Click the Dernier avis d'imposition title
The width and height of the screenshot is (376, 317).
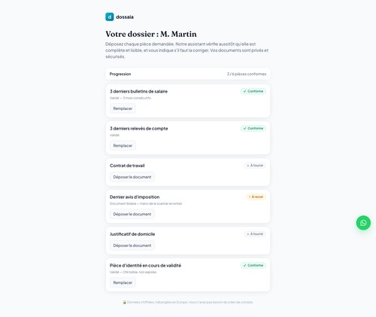(x=135, y=197)
